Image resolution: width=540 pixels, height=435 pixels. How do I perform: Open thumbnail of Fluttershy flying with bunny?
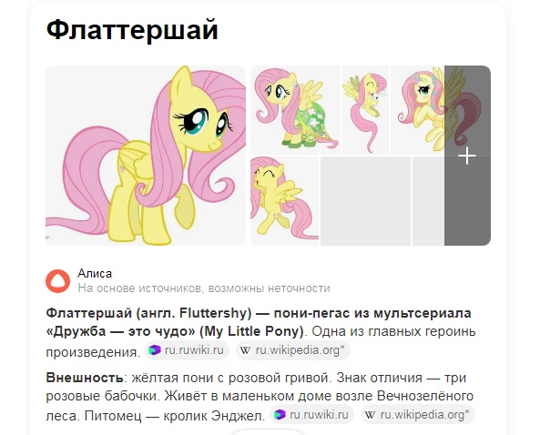365,110
